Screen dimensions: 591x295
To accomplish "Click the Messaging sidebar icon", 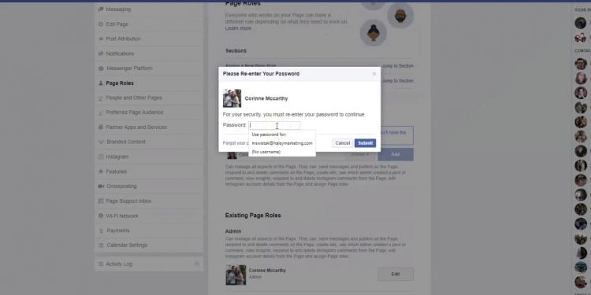I will (101, 9).
